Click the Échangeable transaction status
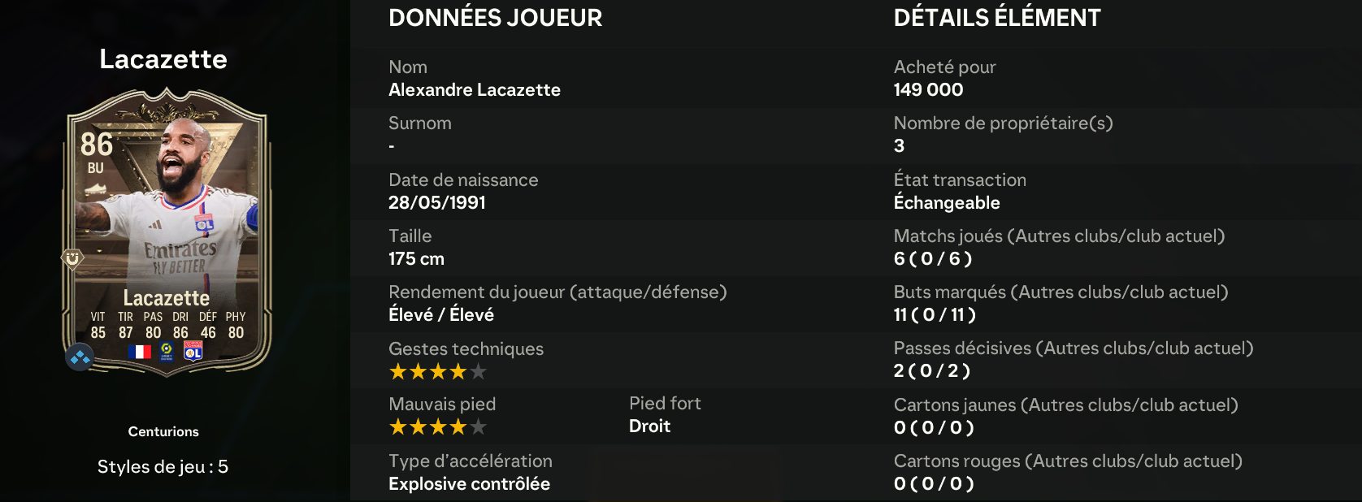 (947, 202)
